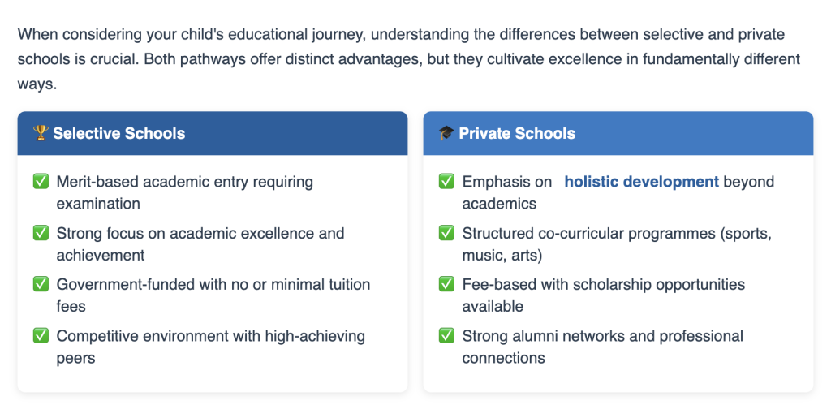Select the Selective Schools card header
The image size is (831, 405).
click(213, 133)
